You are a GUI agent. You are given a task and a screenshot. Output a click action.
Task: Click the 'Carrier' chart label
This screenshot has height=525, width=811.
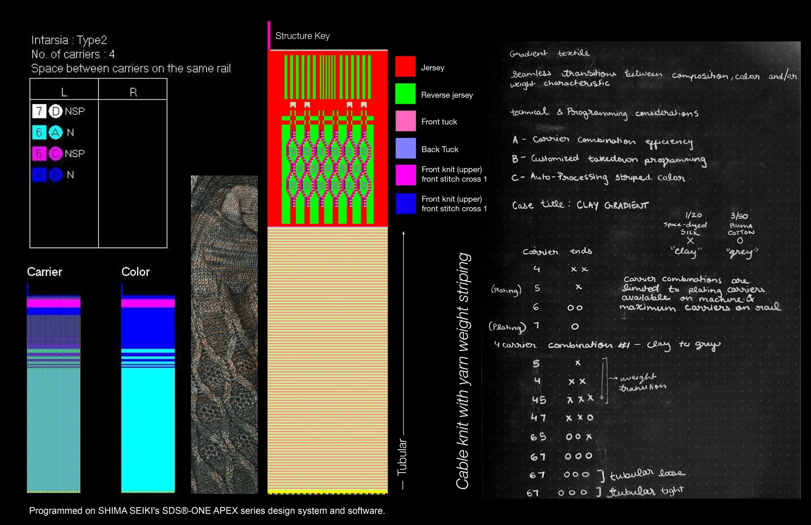45,272
